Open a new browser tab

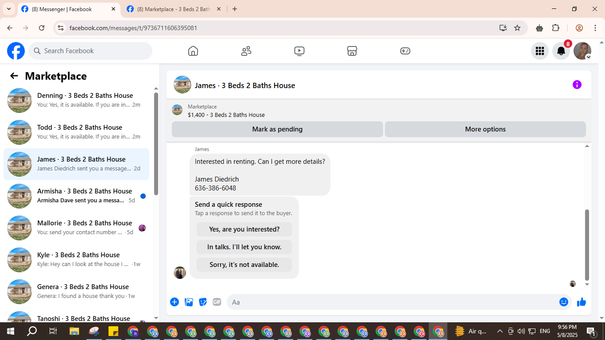235,9
